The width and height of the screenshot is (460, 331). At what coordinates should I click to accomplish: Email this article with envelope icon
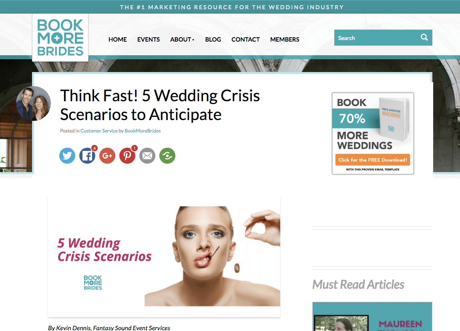(147, 156)
